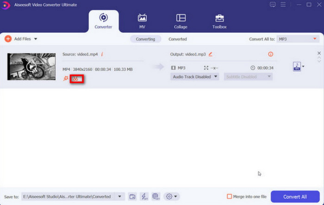Open the Save to path dropdown
The image size is (324, 205).
pyautogui.click(x=119, y=197)
